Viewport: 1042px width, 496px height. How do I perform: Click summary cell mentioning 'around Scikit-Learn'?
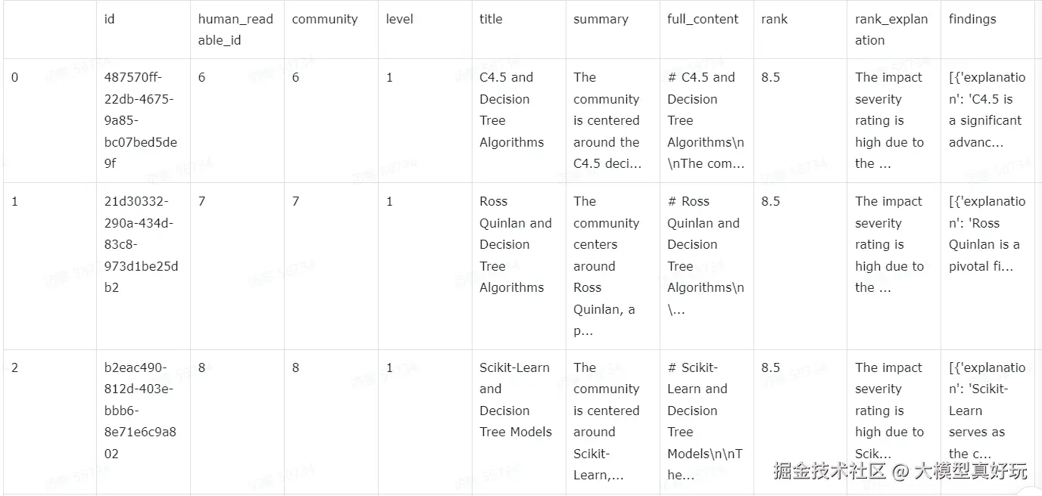(x=613, y=422)
